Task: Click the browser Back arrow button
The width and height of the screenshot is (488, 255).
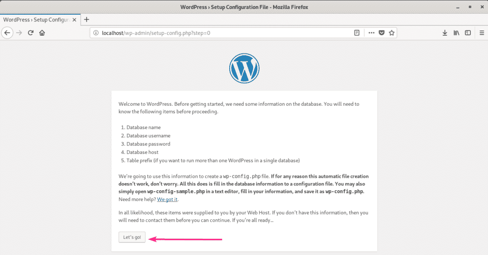Action: pyautogui.click(x=7, y=33)
